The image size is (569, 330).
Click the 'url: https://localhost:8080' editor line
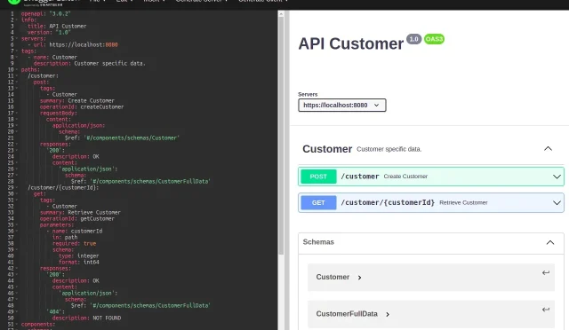tap(73, 45)
